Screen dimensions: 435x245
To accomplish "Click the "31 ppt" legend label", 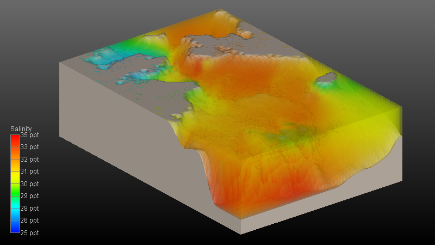I will [x=30, y=171].
